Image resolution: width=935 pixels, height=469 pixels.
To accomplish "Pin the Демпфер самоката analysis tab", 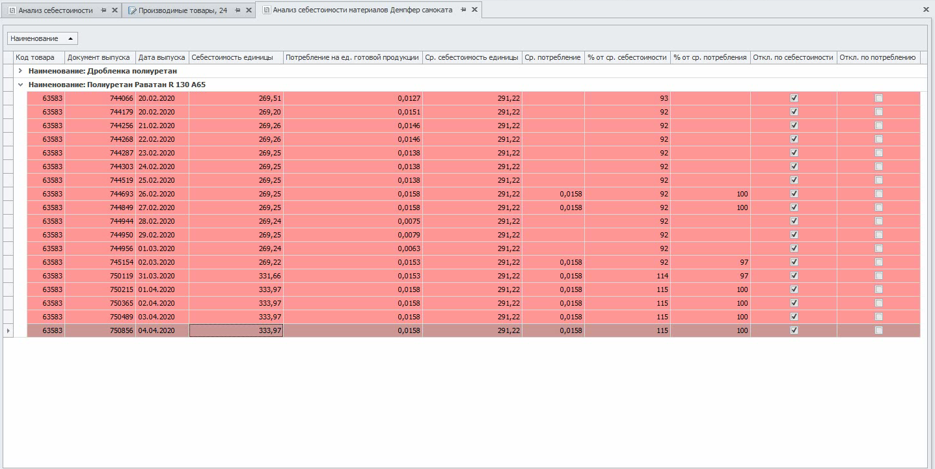I will [463, 10].
